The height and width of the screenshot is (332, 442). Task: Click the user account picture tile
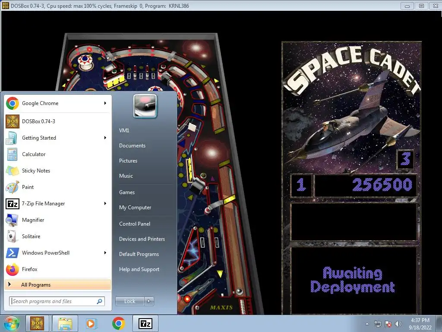tap(145, 106)
